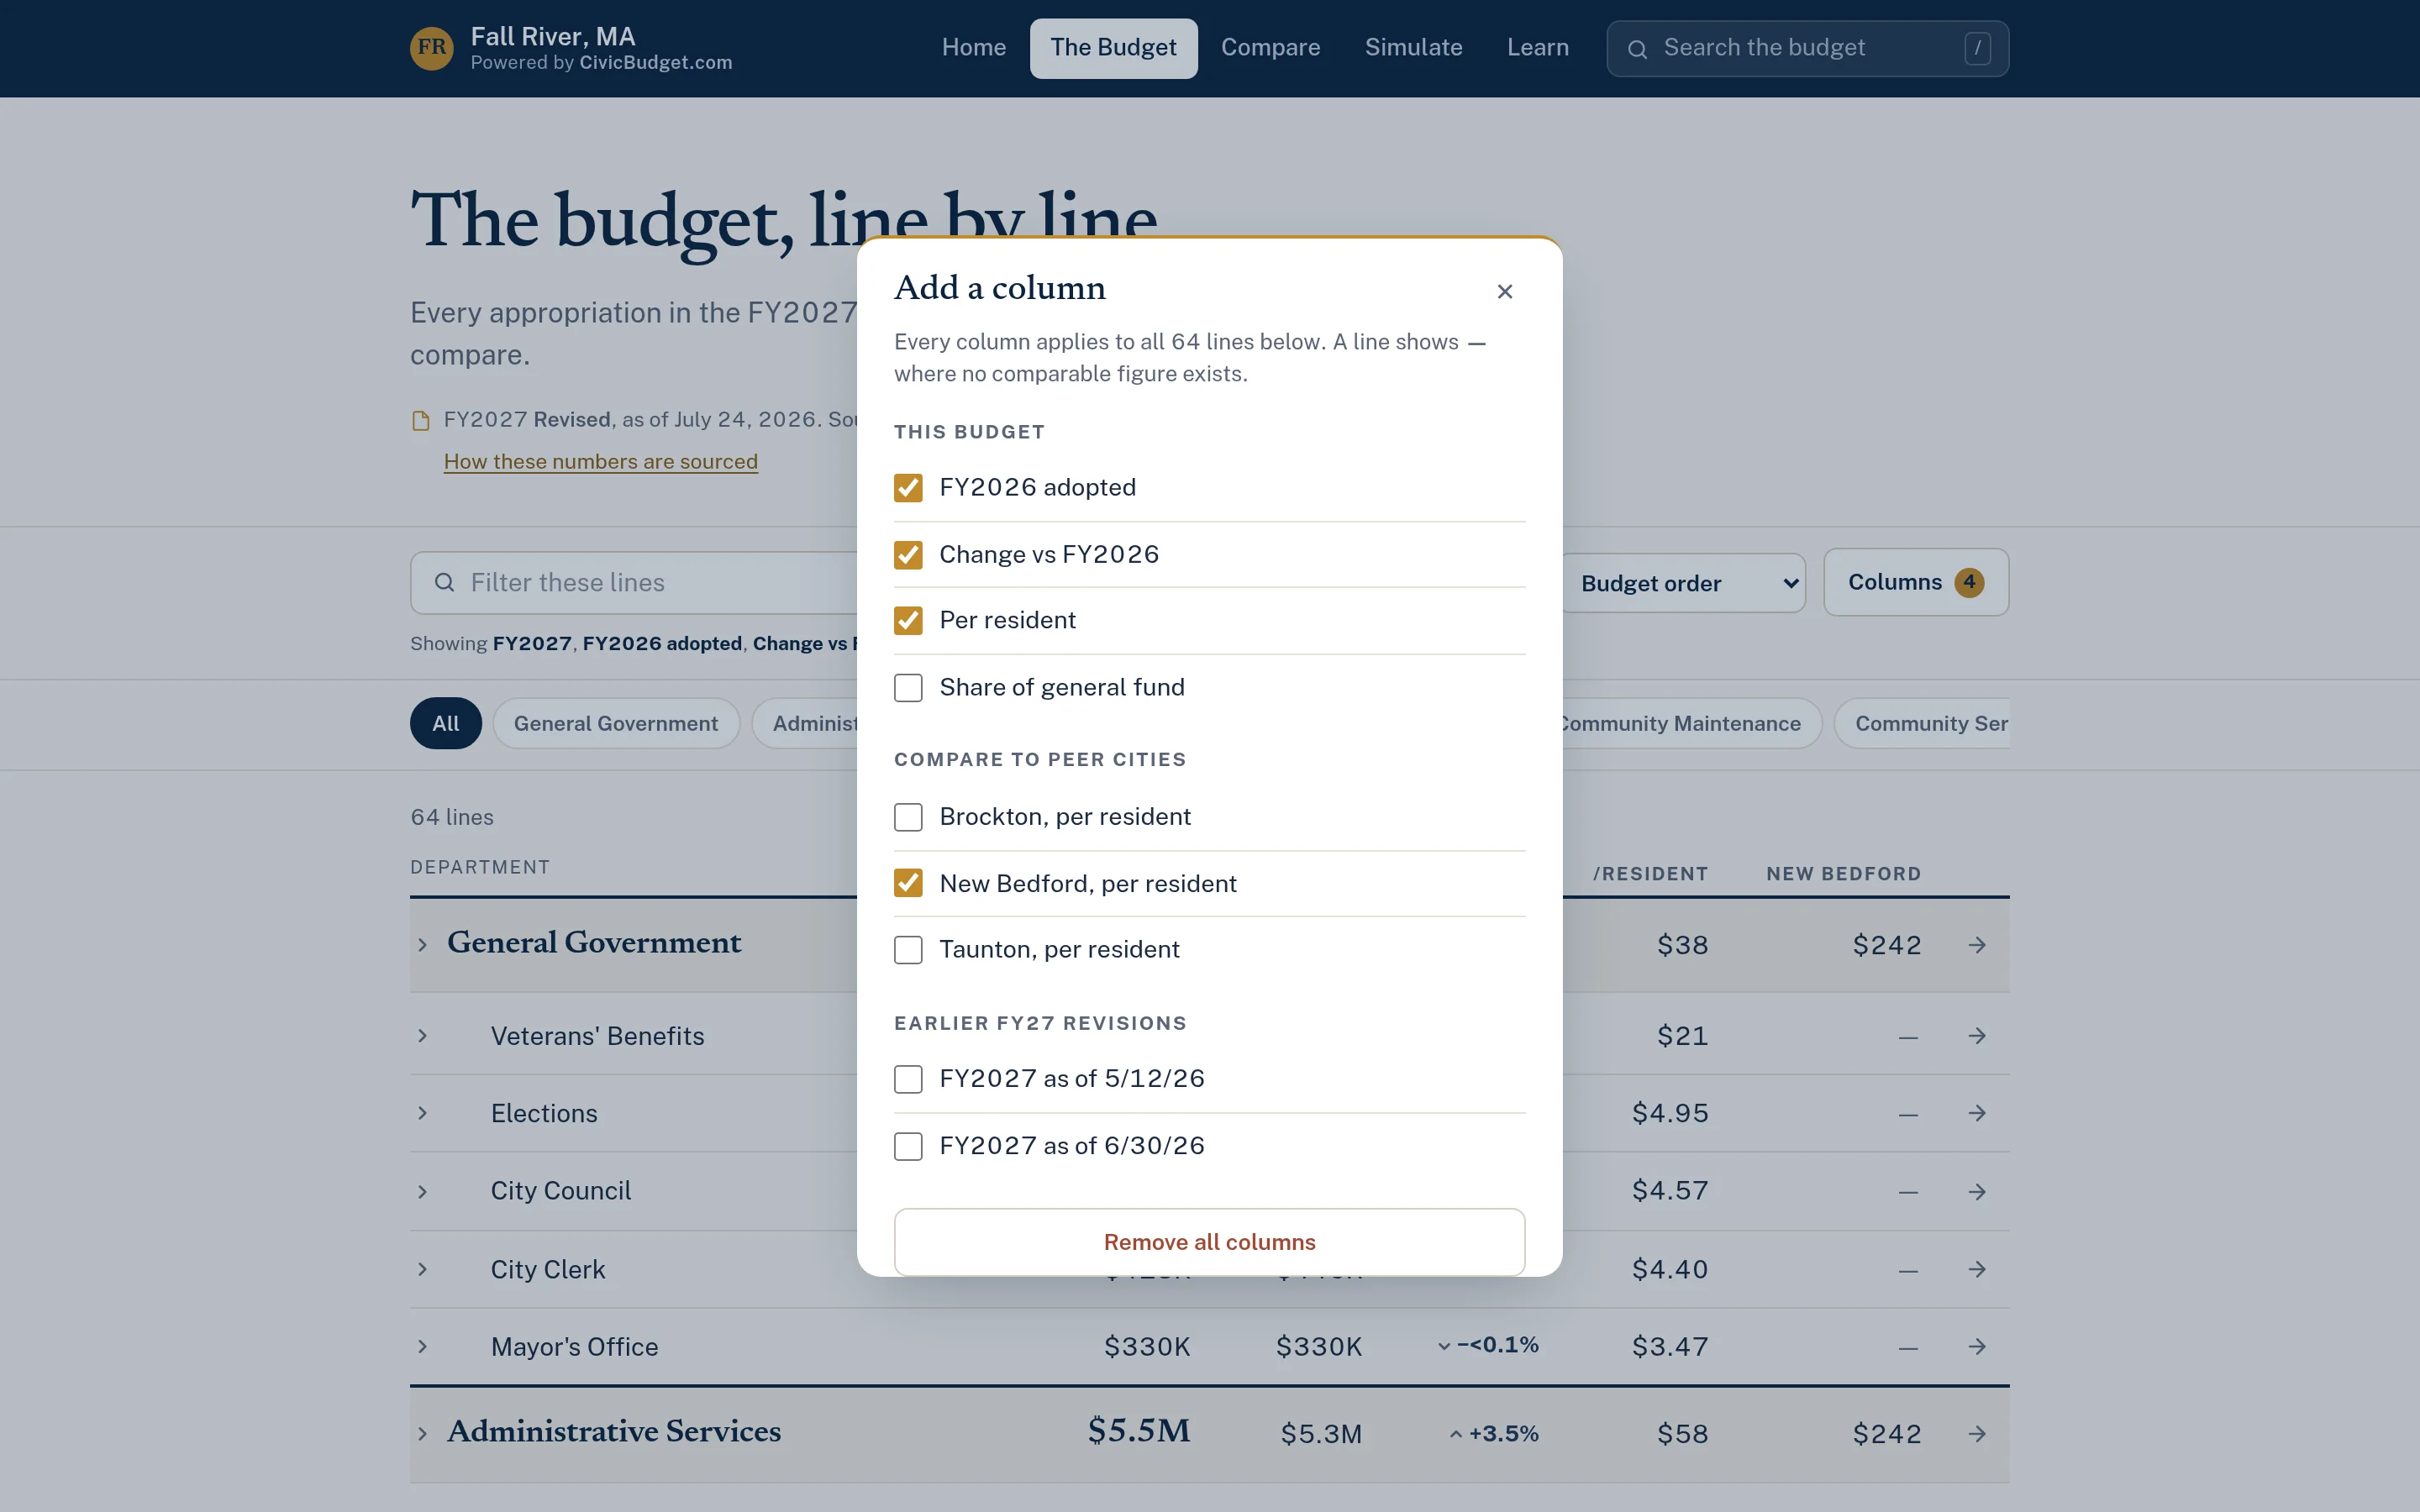Open the Learn nav item
This screenshot has height=1512, width=2420.
coord(1537,48)
